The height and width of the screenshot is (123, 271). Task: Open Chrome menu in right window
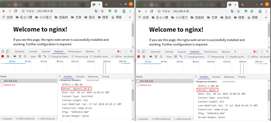266,11
